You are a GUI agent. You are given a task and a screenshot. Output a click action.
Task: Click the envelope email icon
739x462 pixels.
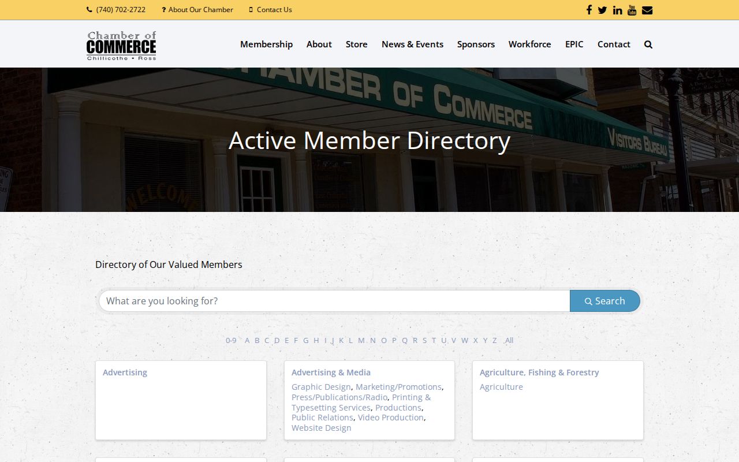coord(647,10)
